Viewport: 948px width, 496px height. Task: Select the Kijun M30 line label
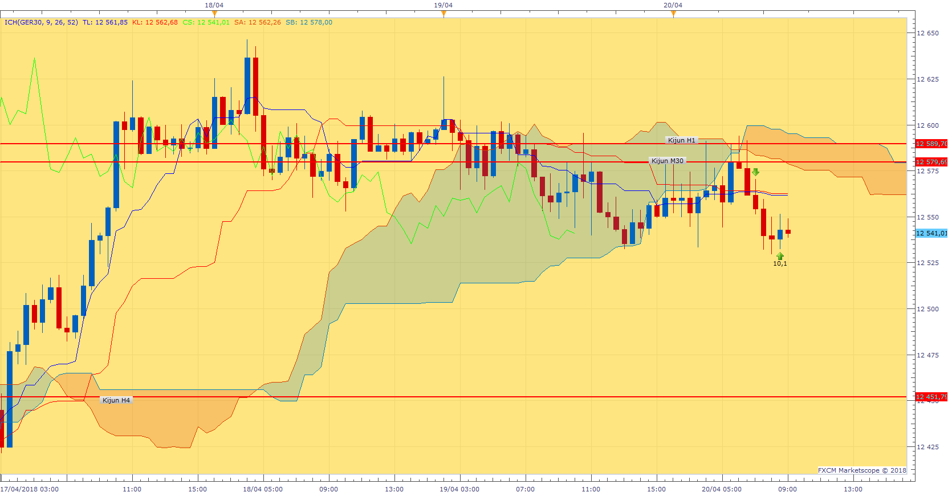(x=668, y=161)
